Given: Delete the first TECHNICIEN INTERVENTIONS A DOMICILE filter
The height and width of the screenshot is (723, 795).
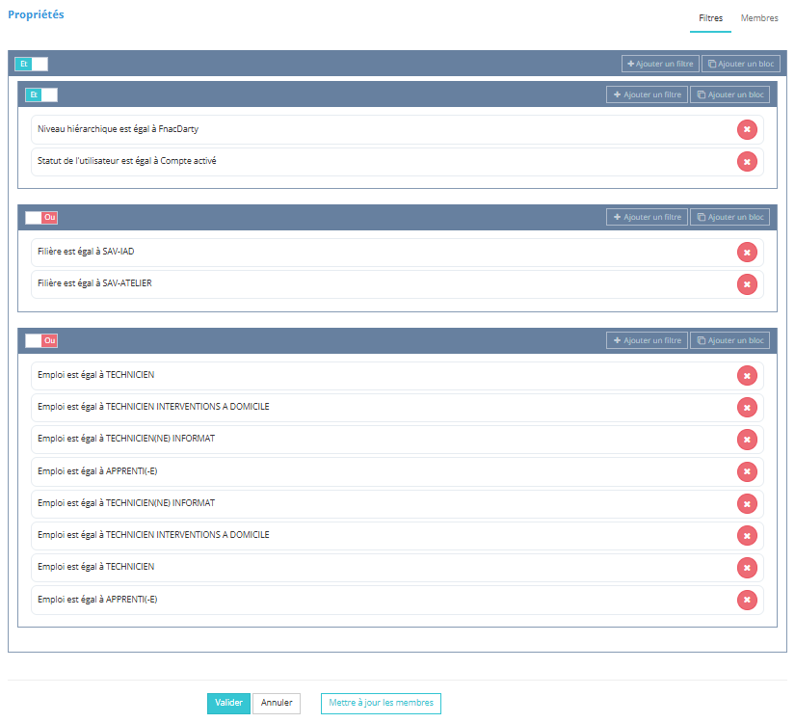Looking at the screenshot, I should click(747, 407).
